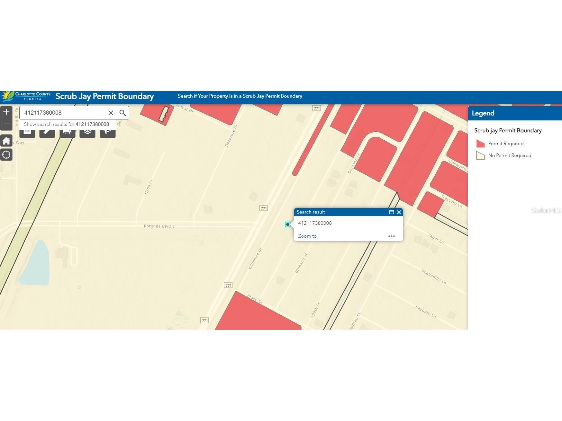The image size is (562, 421).
Task: Click the 'Zoom to' link
Action: [x=307, y=236]
